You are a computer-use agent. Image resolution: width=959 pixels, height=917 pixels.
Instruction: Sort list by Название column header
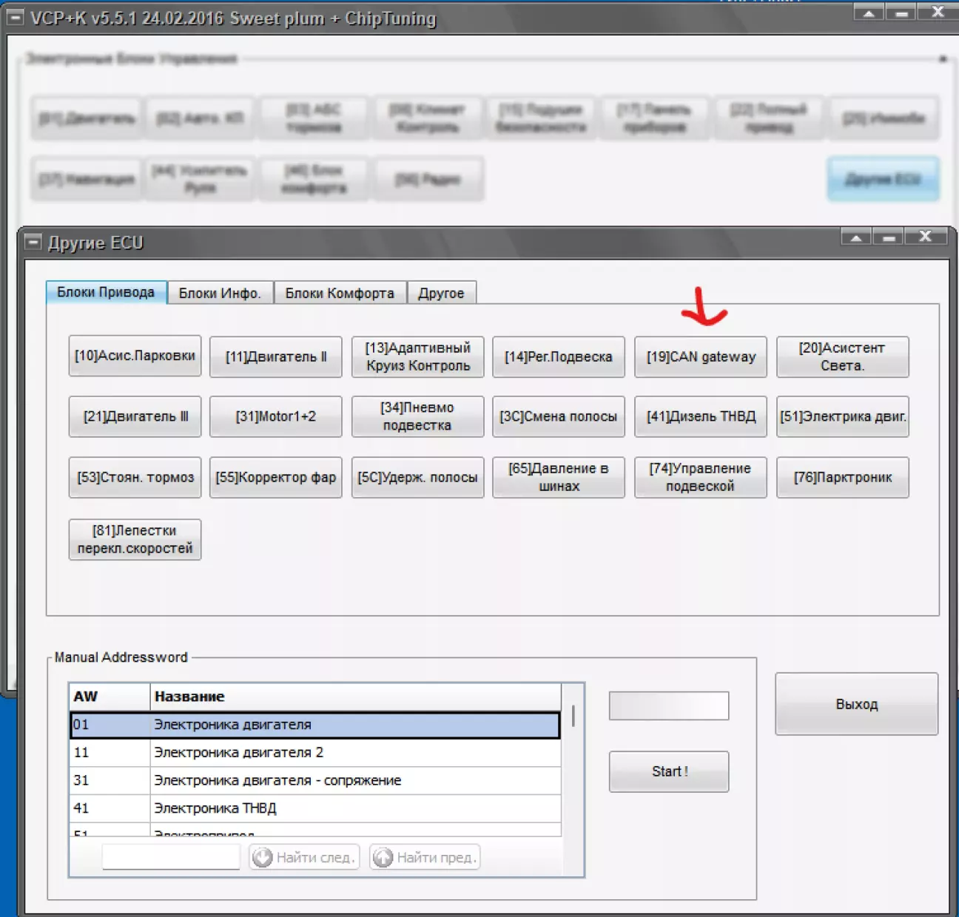pyautogui.click(x=355, y=697)
